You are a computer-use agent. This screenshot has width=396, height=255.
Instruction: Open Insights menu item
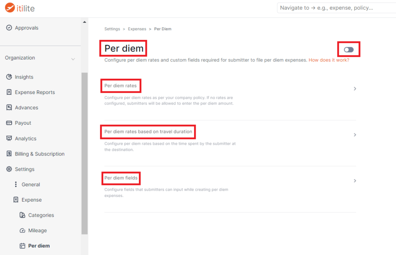(24, 77)
